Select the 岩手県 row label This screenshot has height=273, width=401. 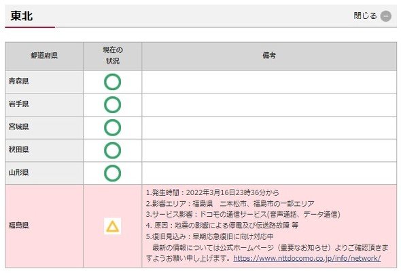tap(18, 104)
